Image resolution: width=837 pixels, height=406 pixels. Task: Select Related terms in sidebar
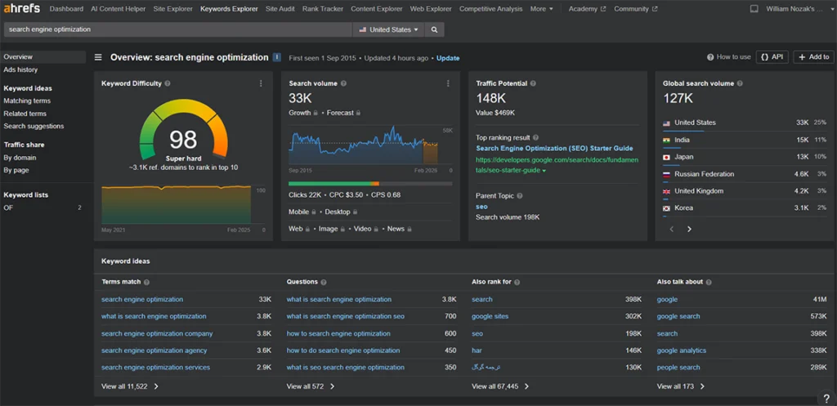(25, 114)
